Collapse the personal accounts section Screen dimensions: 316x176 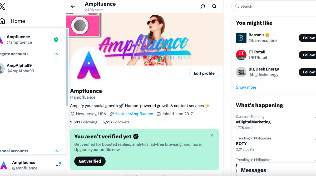point(56,151)
